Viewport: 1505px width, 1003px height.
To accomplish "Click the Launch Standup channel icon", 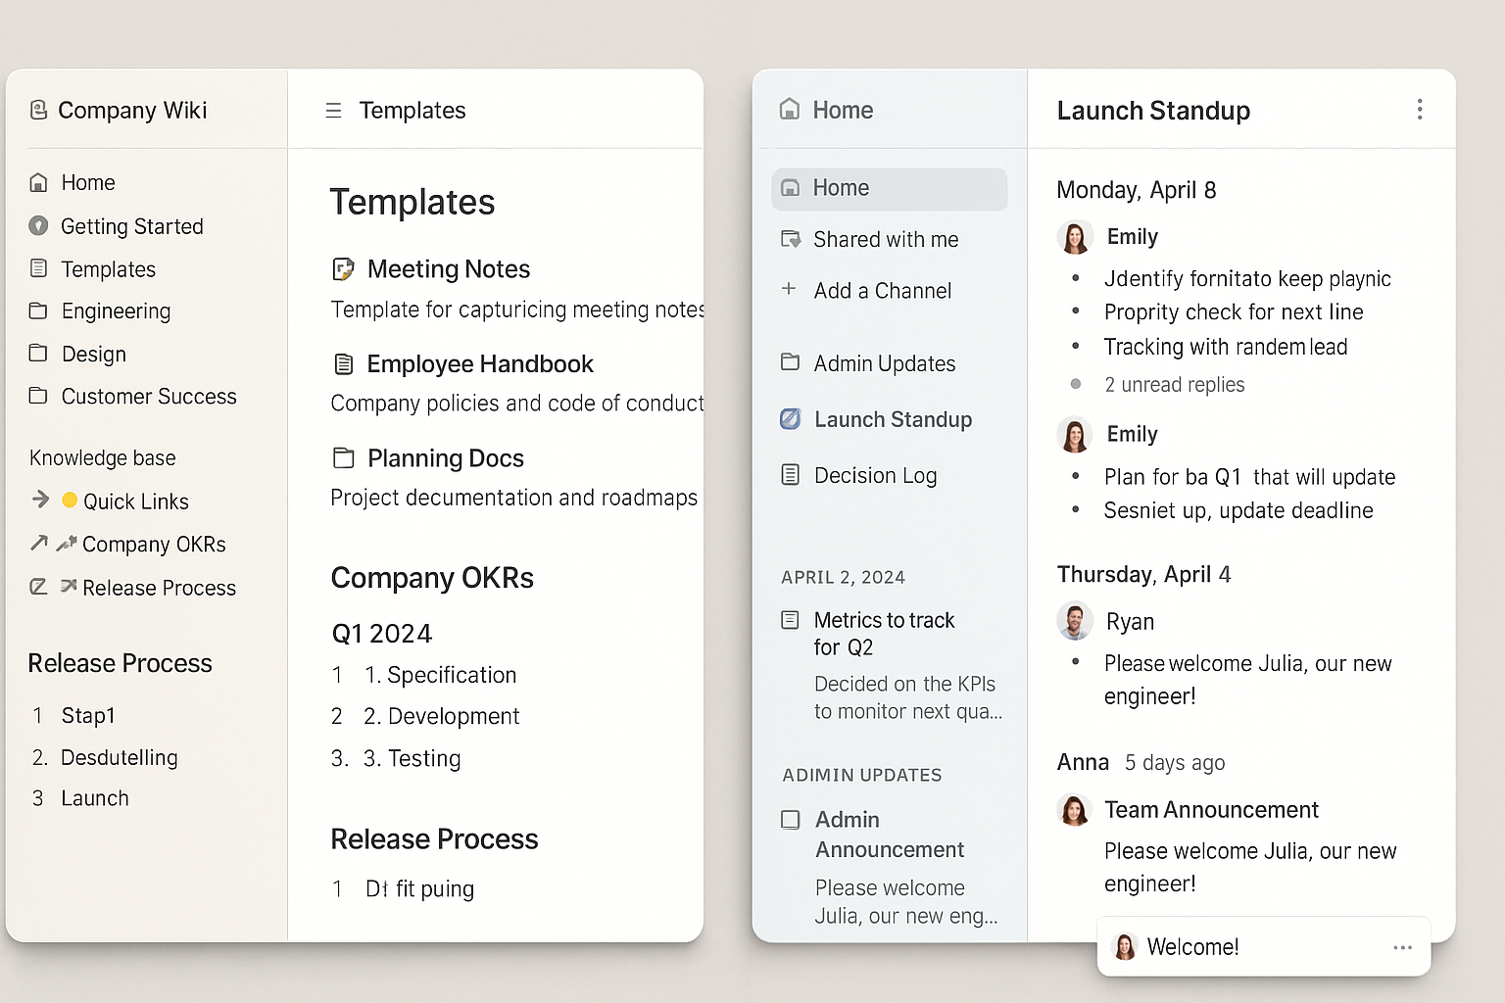I will [790, 419].
